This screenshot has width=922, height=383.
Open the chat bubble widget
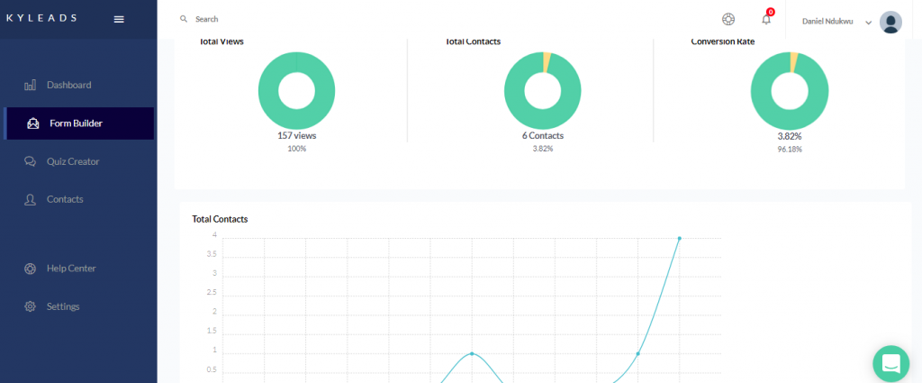coord(890,363)
